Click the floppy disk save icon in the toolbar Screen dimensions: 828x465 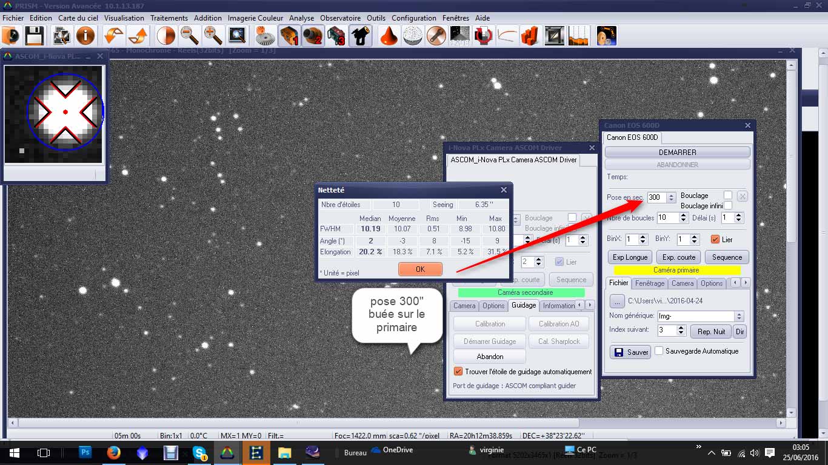(x=33, y=36)
